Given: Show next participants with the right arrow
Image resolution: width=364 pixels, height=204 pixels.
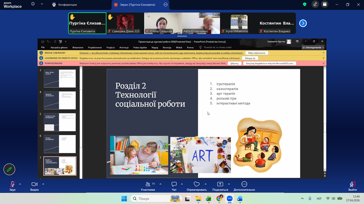Looking at the screenshot, I should (x=303, y=23).
